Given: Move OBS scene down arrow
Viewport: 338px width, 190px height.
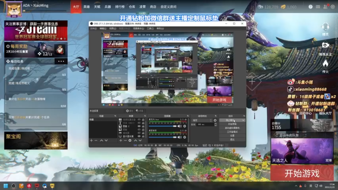Looking at the screenshot, I should pos(106,141).
